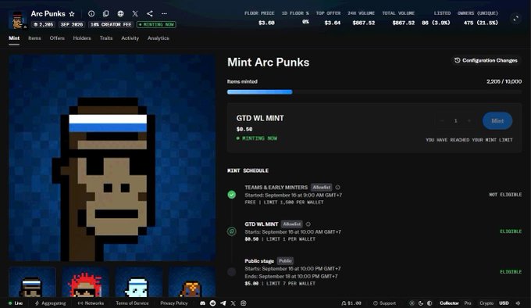Select the red-haired punk thumbnail

85,282
